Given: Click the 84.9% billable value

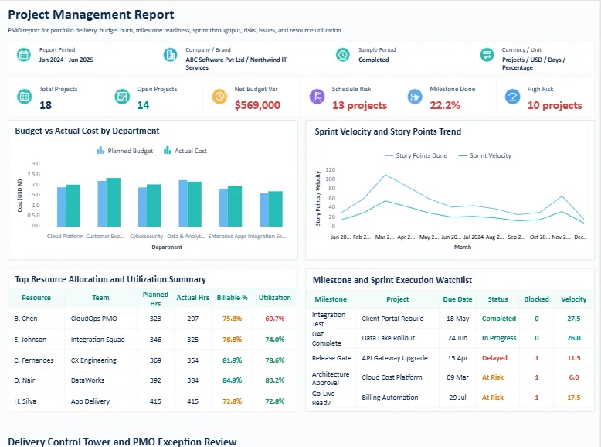Looking at the screenshot, I should point(233,380).
